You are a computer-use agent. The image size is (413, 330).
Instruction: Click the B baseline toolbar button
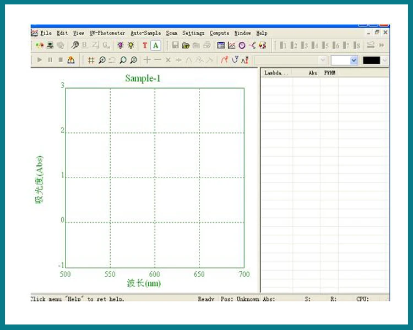click(85, 45)
